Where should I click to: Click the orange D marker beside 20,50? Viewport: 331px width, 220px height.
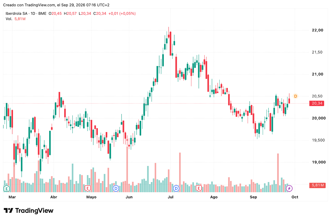tap(296, 96)
